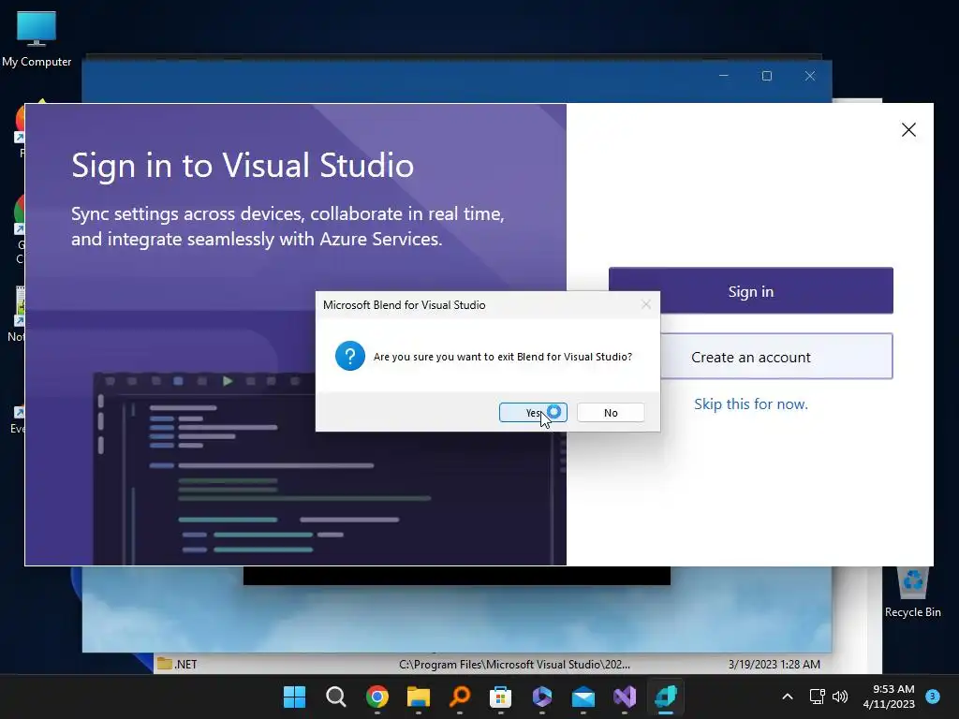Launch Google Chrome from the taskbar

(x=376, y=697)
